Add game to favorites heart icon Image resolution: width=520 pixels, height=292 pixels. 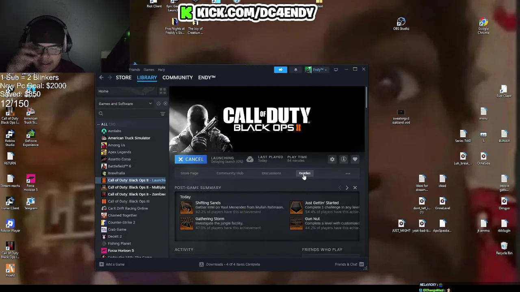(x=355, y=159)
